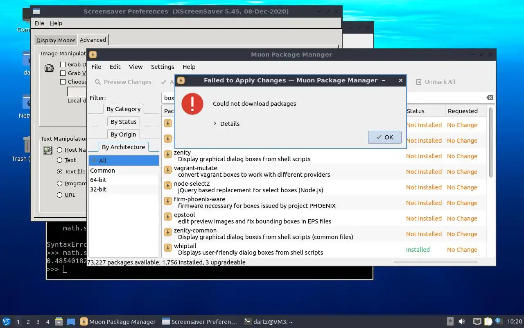Image resolution: width=524 pixels, height=328 pixels.
Task: Select the 64-bit architecture filter
Action: [x=124, y=180]
